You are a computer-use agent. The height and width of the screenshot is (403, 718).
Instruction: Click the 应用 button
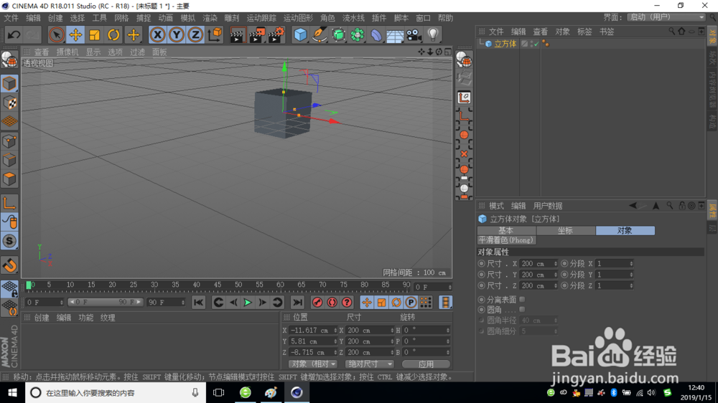(426, 364)
